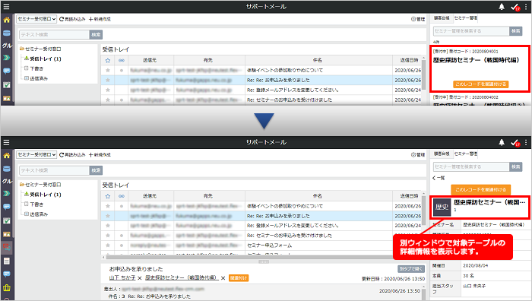Click 別タブで開く button in lower screenshot
532x301 pixels.
[411, 269]
